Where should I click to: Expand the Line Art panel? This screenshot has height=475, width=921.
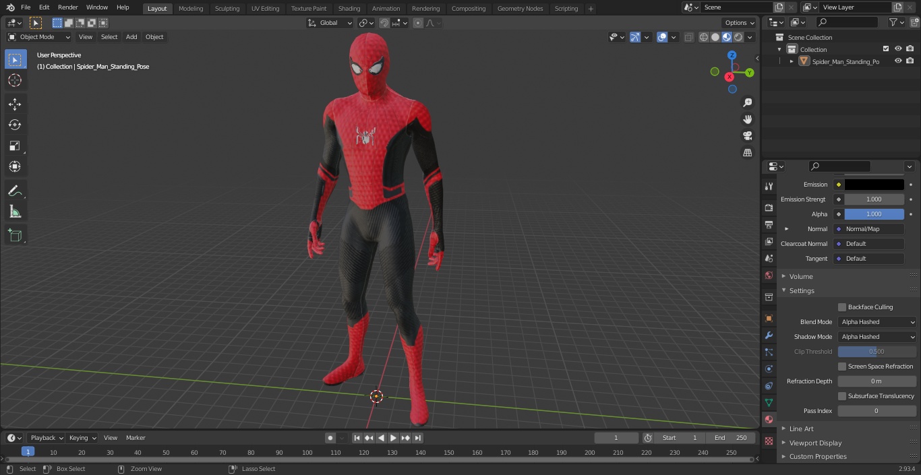pyautogui.click(x=801, y=429)
